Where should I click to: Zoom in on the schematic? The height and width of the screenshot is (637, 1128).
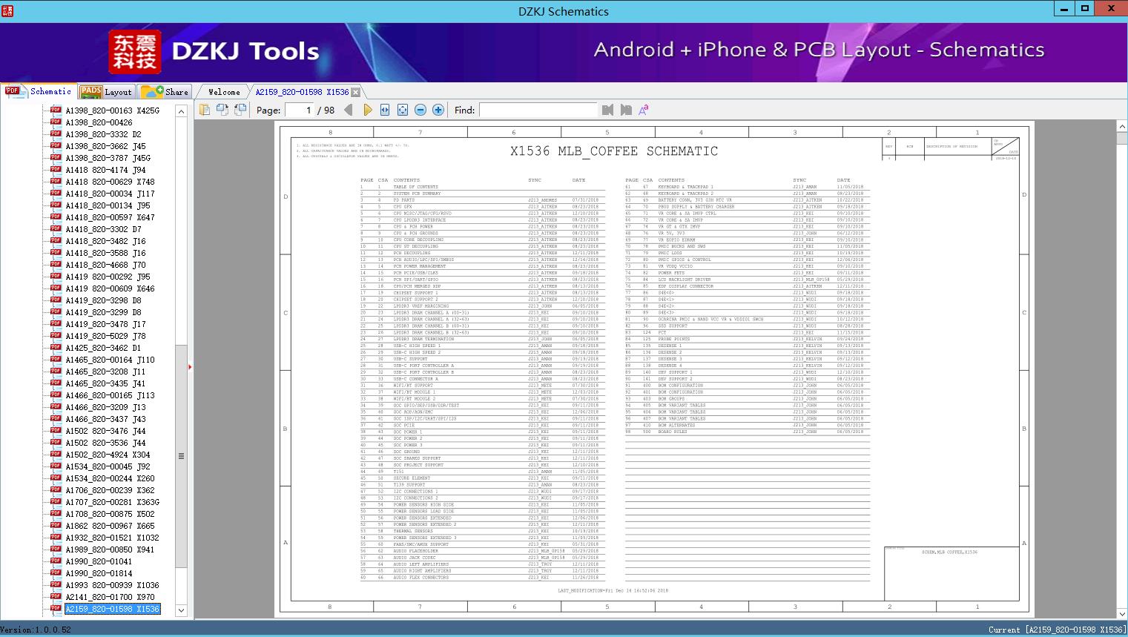pos(438,110)
